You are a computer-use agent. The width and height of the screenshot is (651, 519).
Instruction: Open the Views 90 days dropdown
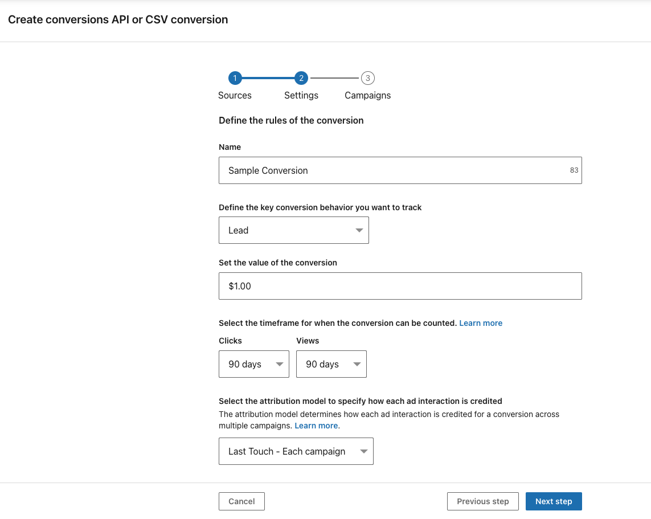tap(331, 364)
